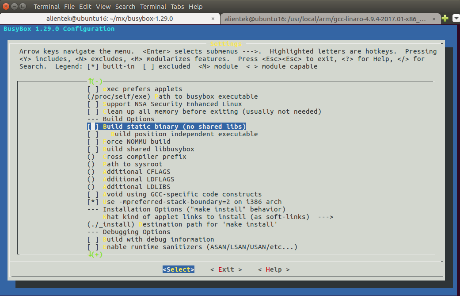Maximize the terminal window
The image size is (460, 296).
(23, 6)
